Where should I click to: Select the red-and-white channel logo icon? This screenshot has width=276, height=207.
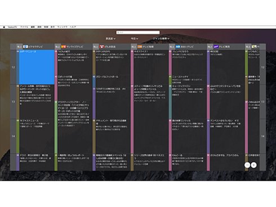(102, 47)
